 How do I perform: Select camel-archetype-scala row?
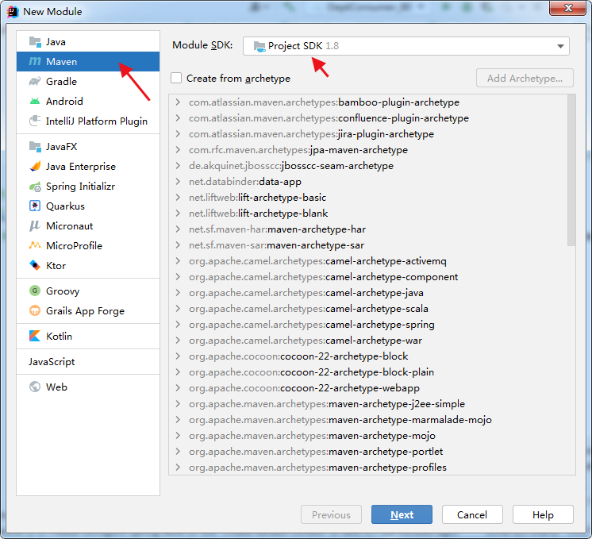[x=368, y=309]
